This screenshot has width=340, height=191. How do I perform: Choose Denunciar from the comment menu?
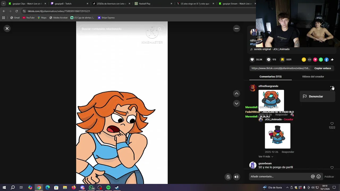(x=317, y=97)
